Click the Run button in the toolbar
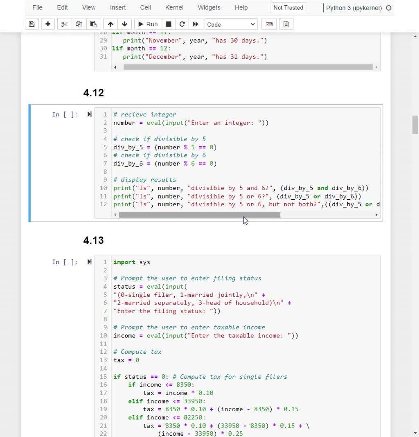Screen dimensions: 419x437 [147, 24]
